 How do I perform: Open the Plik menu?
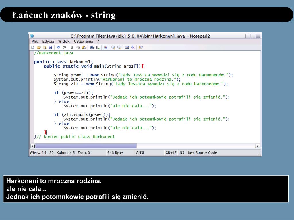coord(35,41)
